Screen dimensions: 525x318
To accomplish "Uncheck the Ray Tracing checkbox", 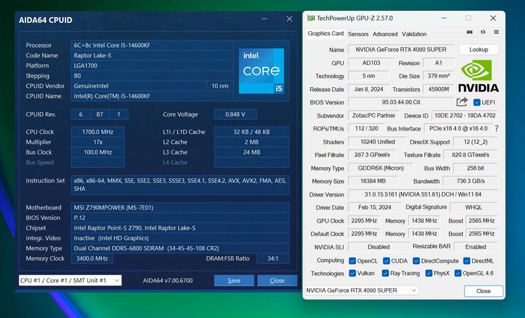I will coord(385,273).
